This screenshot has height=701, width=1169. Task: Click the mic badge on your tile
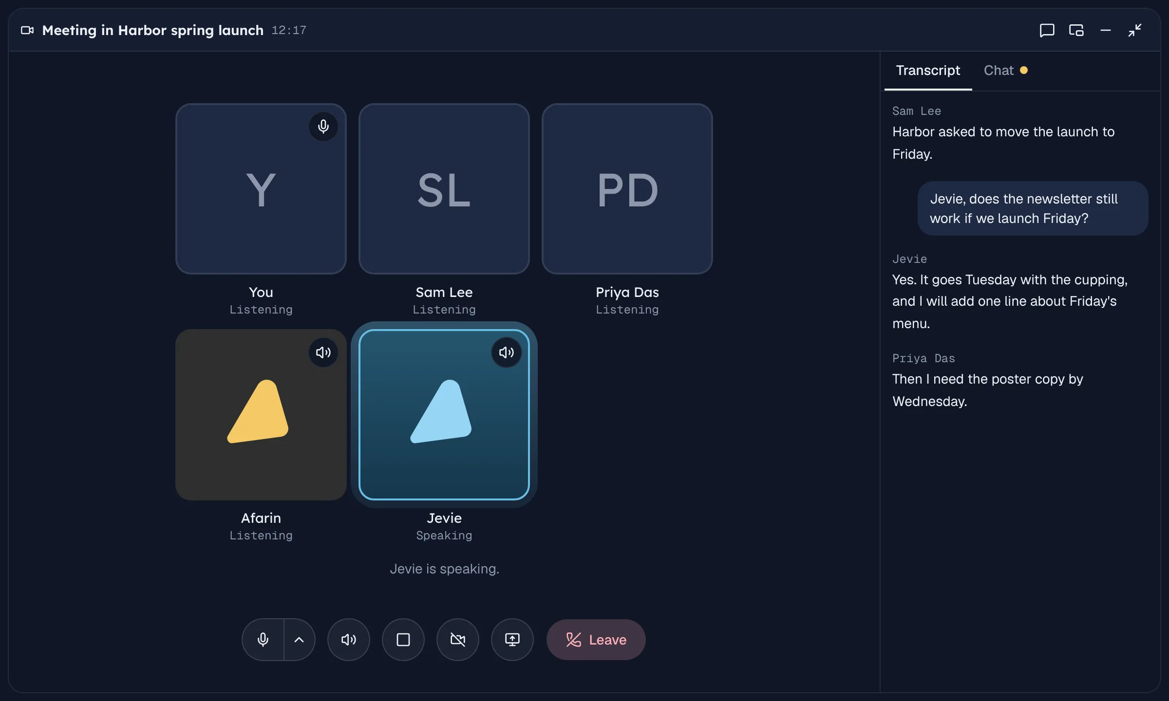pos(323,127)
